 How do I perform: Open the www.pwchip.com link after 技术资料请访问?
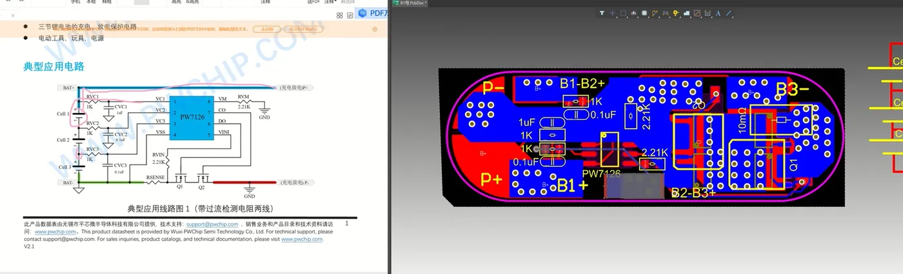pyautogui.click(x=55, y=231)
